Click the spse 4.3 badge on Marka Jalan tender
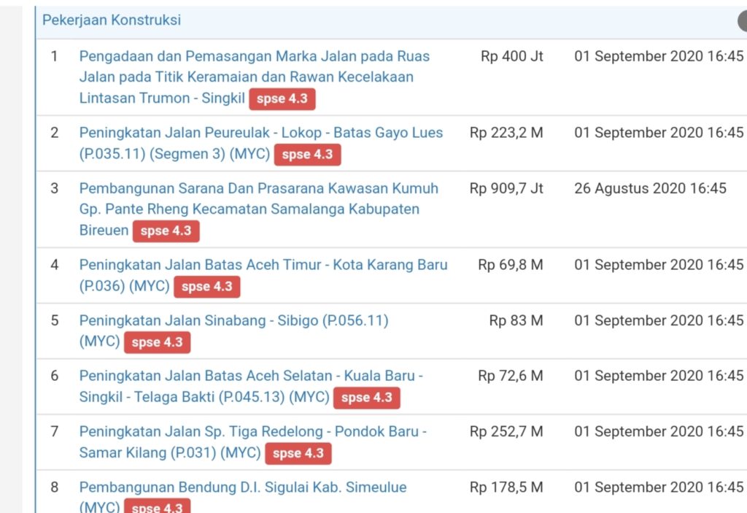The image size is (747, 513). [x=282, y=99]
